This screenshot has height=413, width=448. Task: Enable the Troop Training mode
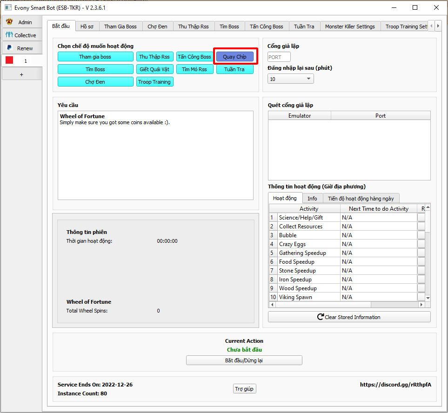(x=154, y=82)
